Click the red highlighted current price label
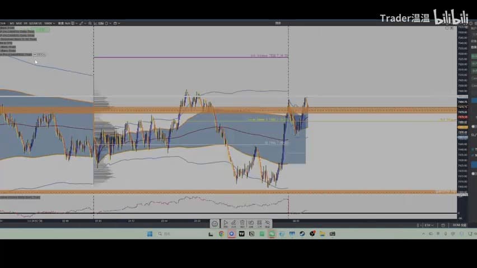This screenshot has height=268, width=477. 462,117
